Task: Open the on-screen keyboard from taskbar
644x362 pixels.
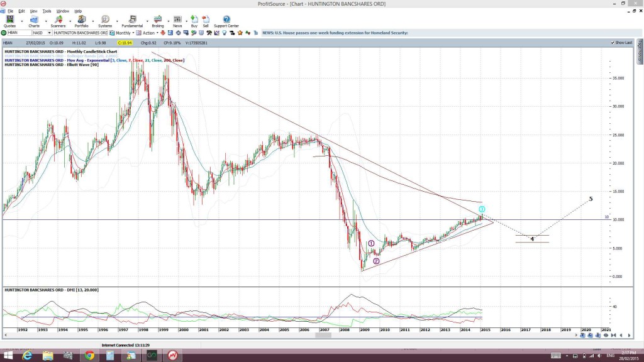Action: coord(556,356)
